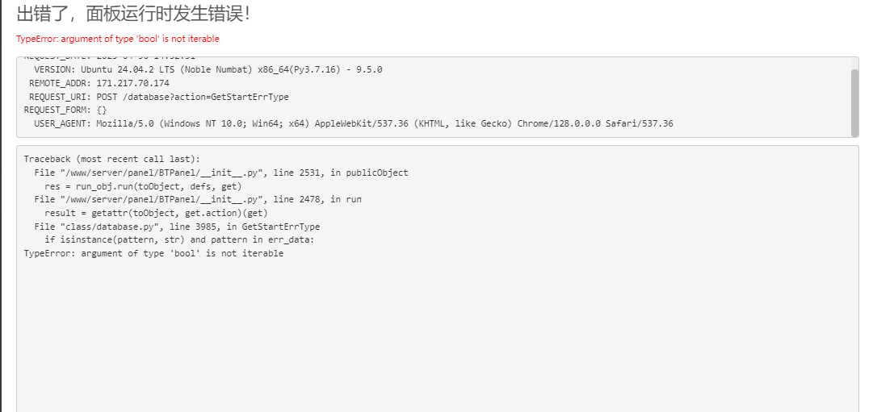The height and width of the screenshot is (412, 873).
Task: Click the VERSION Ubuntu 24.04.2 LTS line
Action: coord(208,69)
